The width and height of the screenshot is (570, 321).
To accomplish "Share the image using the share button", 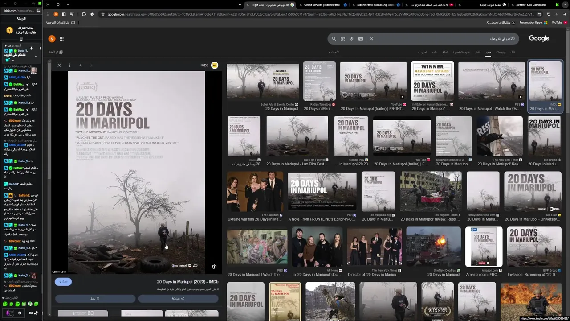I will click(x=178, y=299).
